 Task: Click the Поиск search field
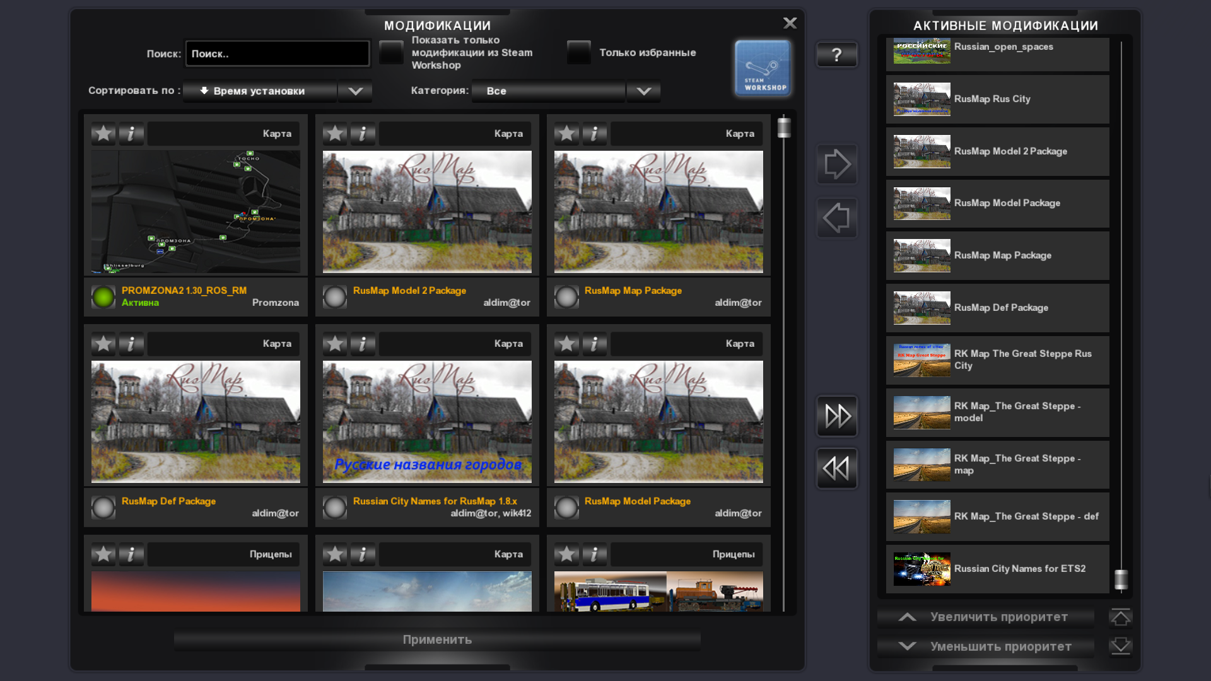(278, 54)
